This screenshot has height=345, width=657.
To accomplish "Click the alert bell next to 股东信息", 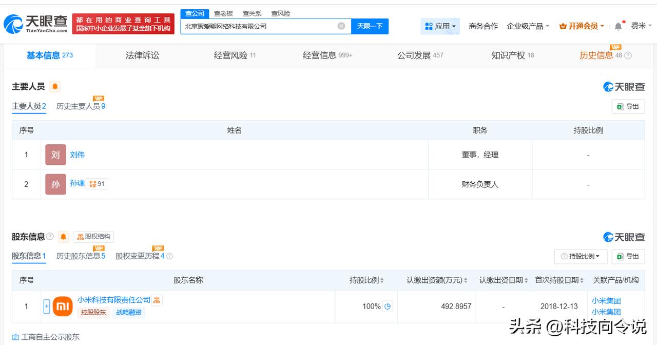I will point(63,237).
